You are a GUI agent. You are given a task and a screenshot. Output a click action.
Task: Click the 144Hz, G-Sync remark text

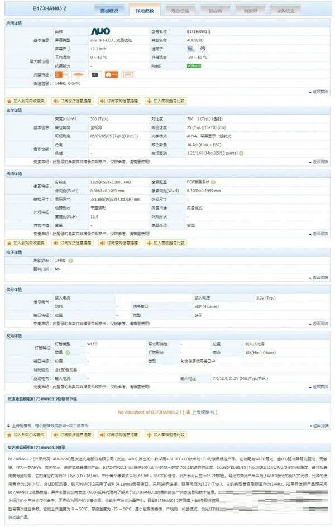(x=68, y=83)
